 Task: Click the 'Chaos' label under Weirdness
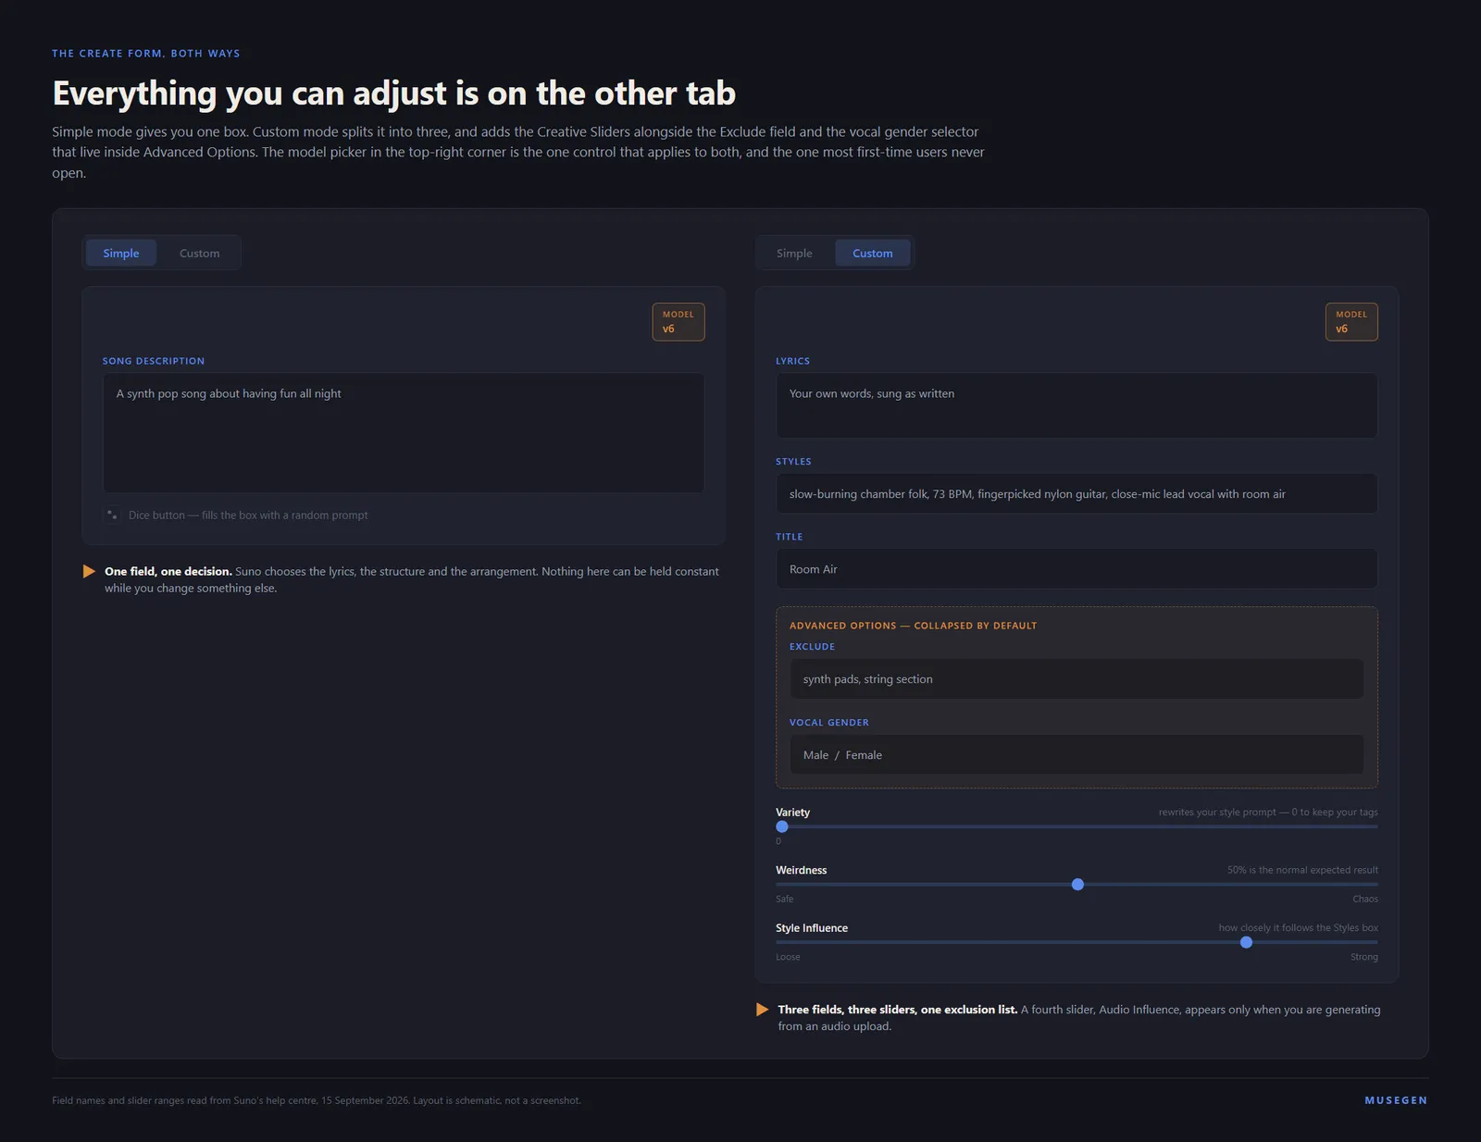point(1365,899)
